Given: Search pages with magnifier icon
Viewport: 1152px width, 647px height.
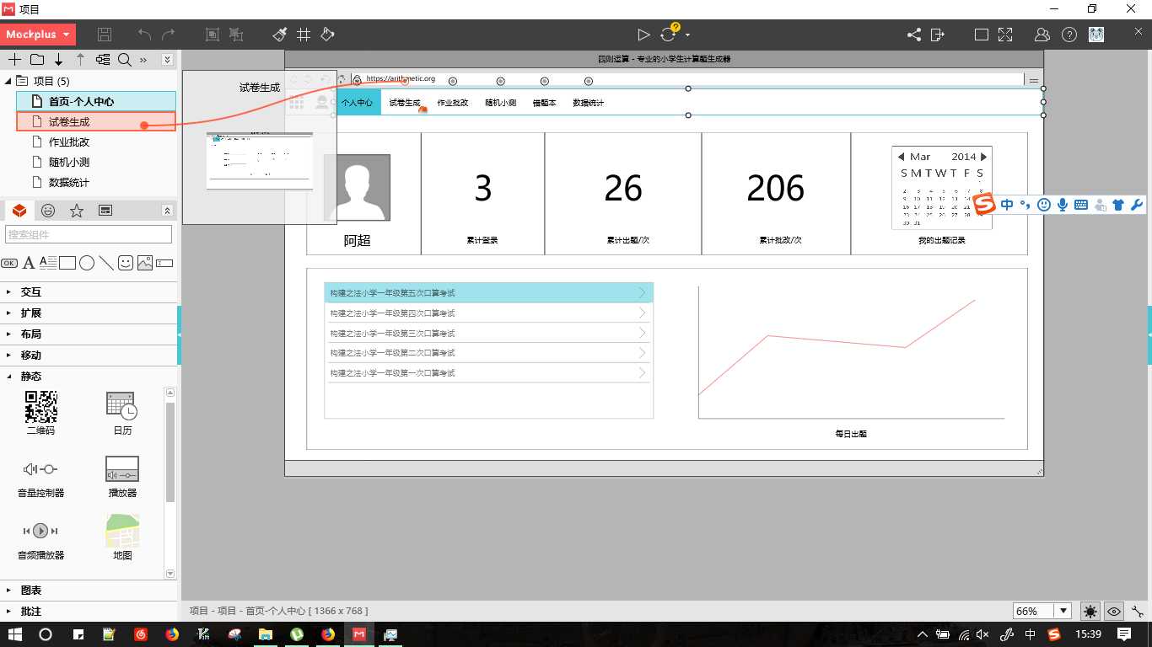Looking at the screenshot, I should coord(125,60).
